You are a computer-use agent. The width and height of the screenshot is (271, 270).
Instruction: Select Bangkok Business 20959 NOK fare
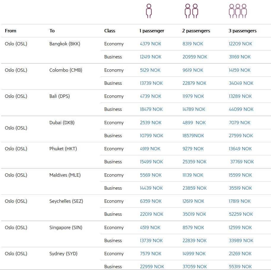[x=195, y=57]
